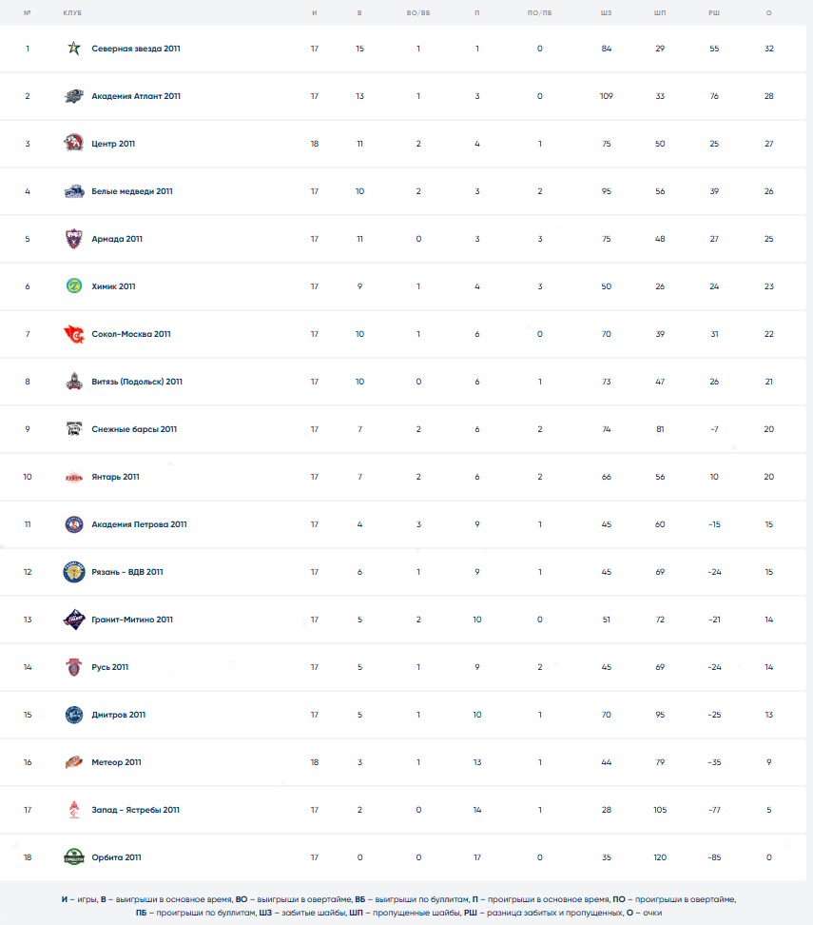The height and width of the screenshot is (925, 813).
Task: Click the green Химик 2011 logo
Action: click(74, 286)
